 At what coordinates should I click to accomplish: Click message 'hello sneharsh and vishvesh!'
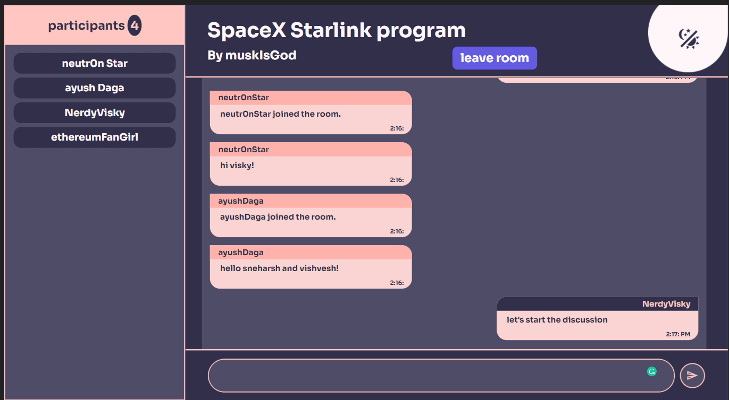click(279, 268)
